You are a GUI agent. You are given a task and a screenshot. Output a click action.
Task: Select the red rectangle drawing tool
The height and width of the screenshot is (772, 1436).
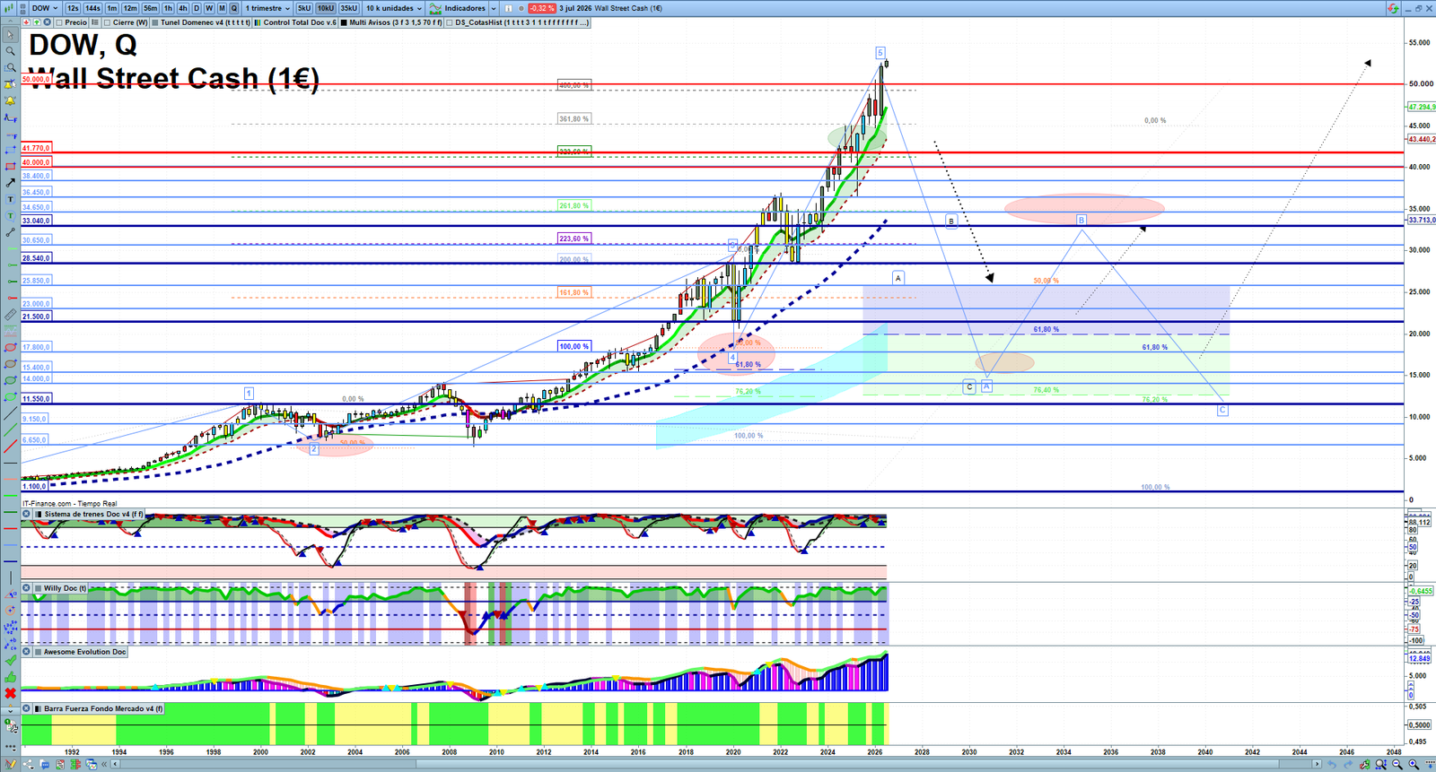[x=10, y=167]
